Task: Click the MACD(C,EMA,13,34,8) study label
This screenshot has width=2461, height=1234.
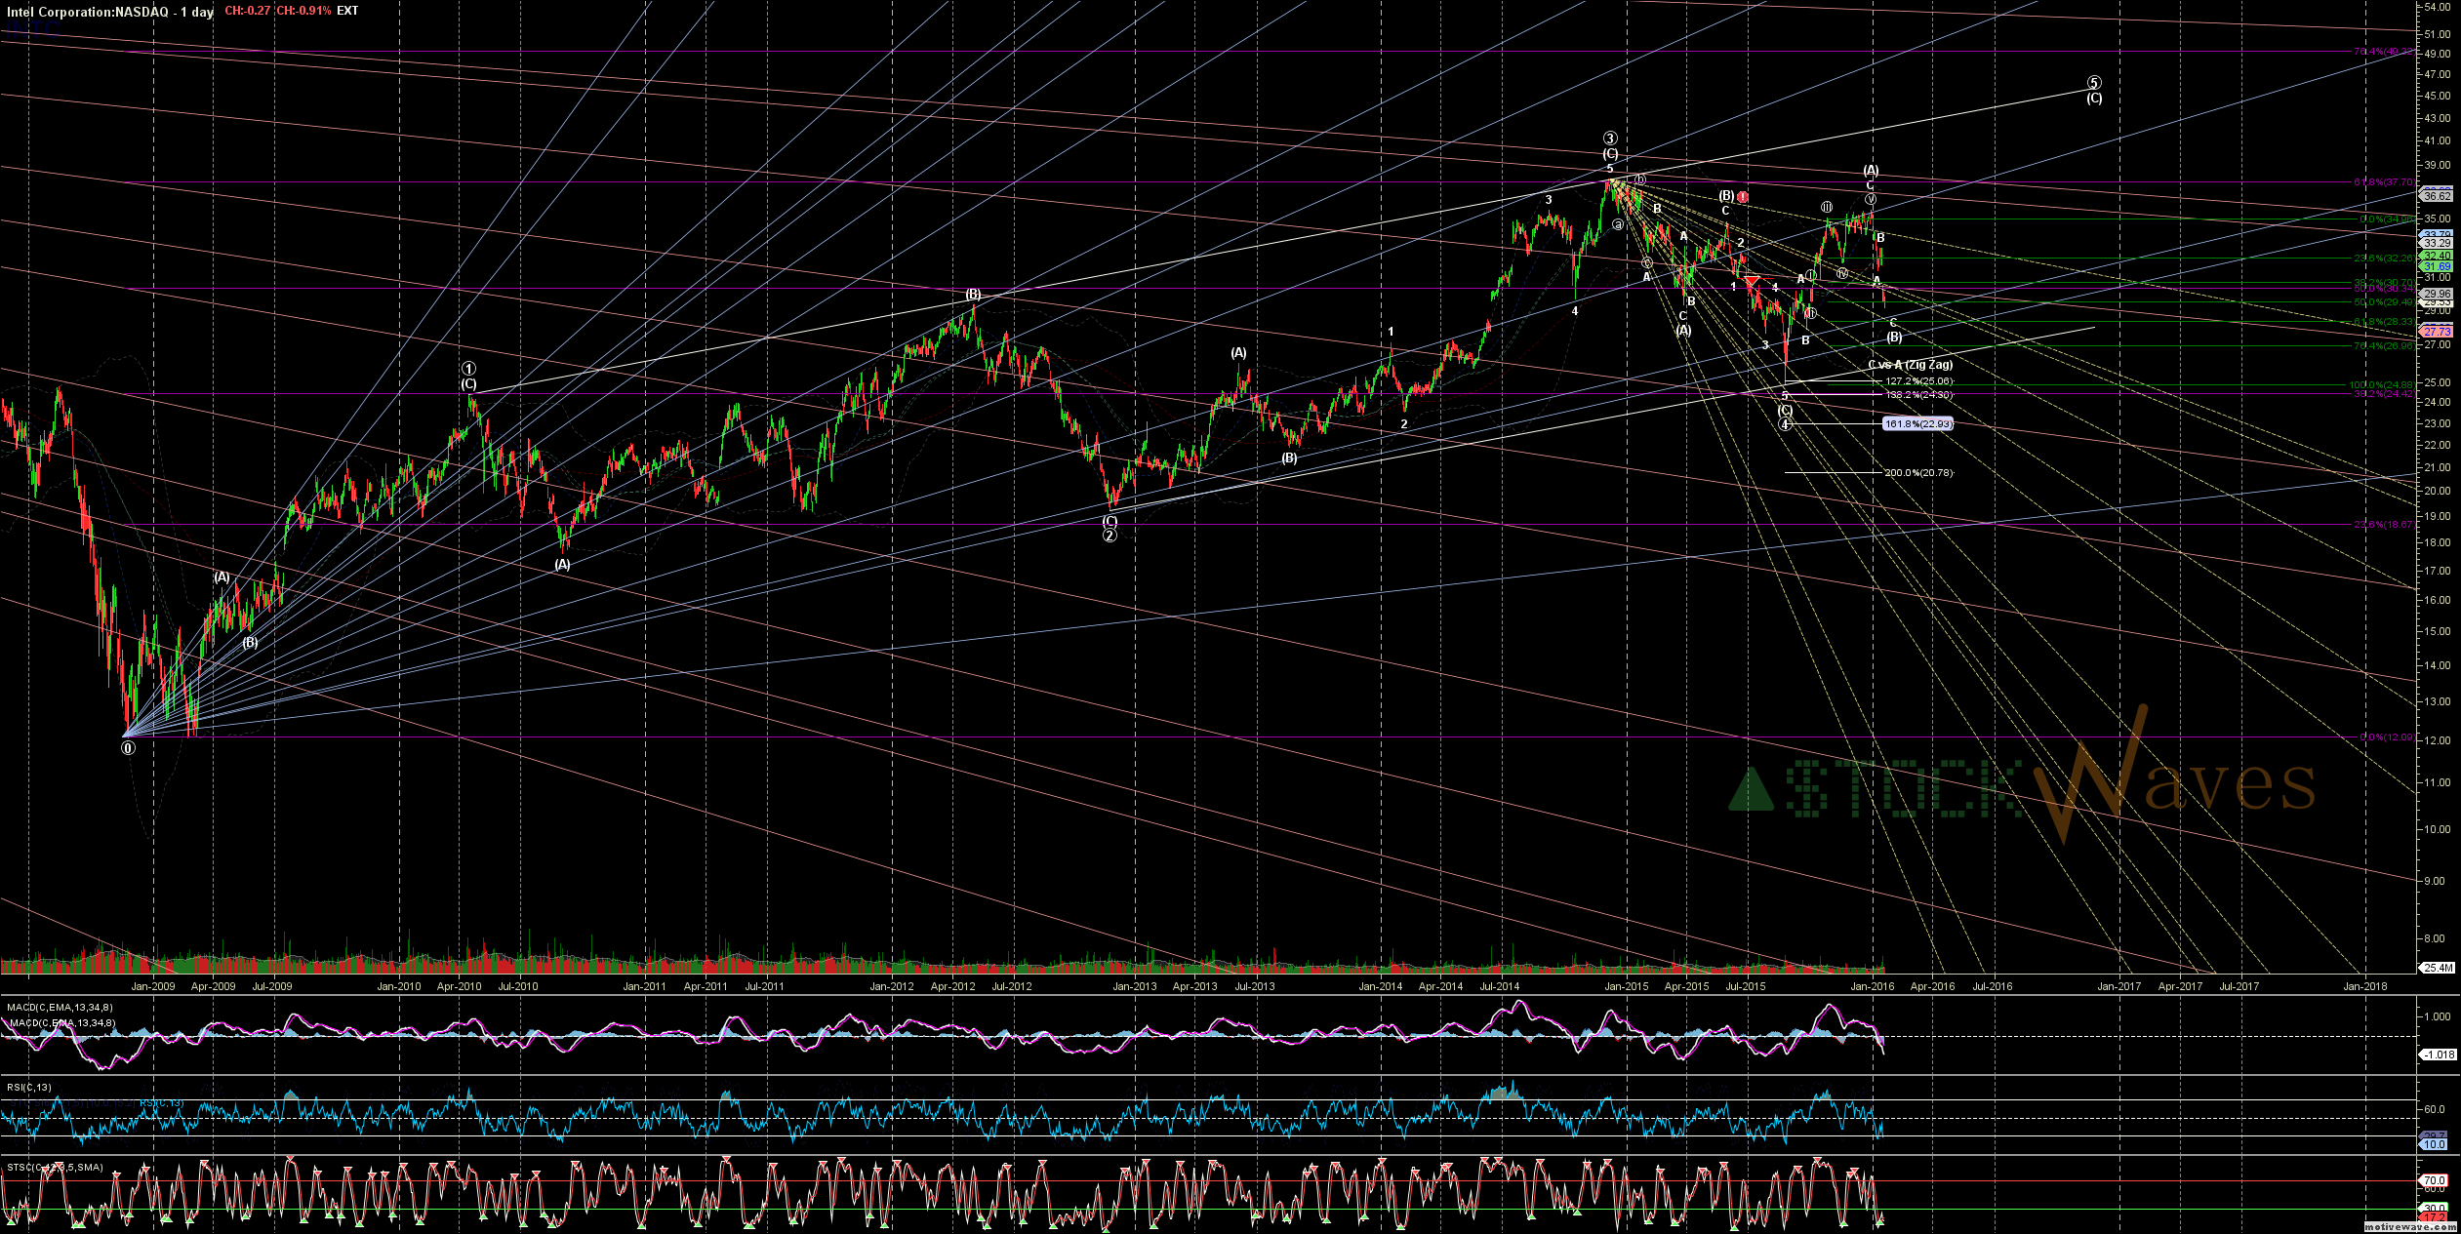Action: tap(60, 1007)
